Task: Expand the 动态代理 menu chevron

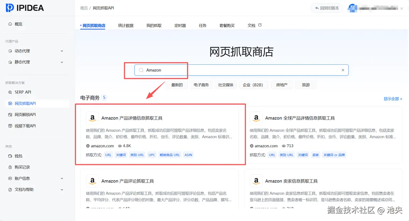Action: pyautogui.click(x=62, y=51)
